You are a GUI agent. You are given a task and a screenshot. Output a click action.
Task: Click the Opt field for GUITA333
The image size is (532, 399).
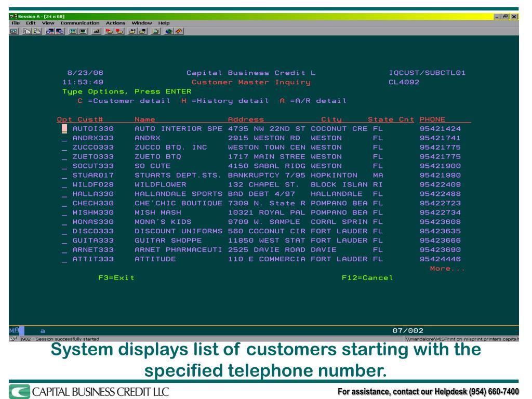pyautogui.click(x=64, y=241)
